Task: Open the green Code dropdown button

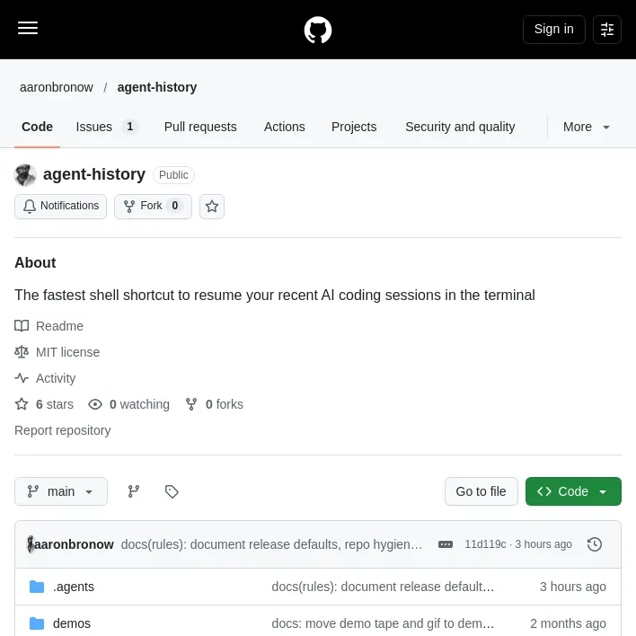Action: coord(573,491)
